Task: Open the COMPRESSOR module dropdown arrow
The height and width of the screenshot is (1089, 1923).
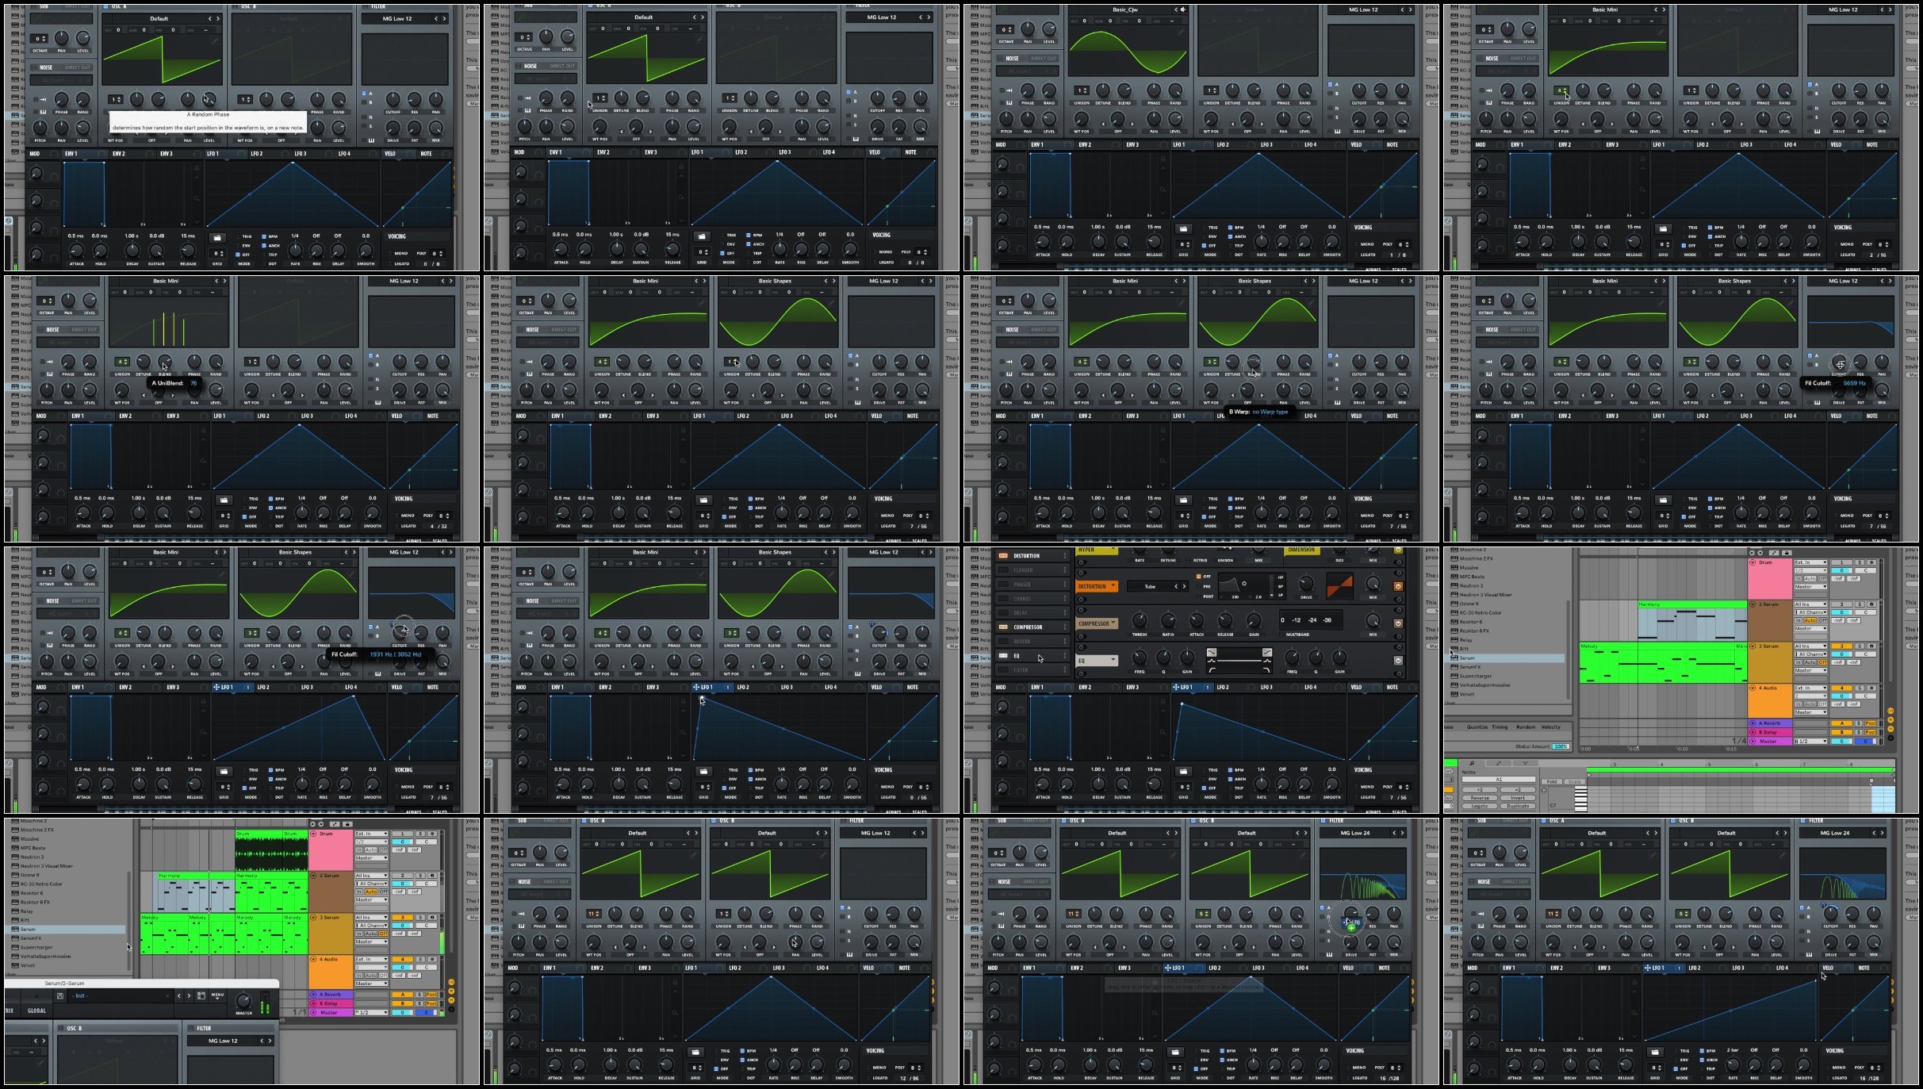Action: (1113, 623)
